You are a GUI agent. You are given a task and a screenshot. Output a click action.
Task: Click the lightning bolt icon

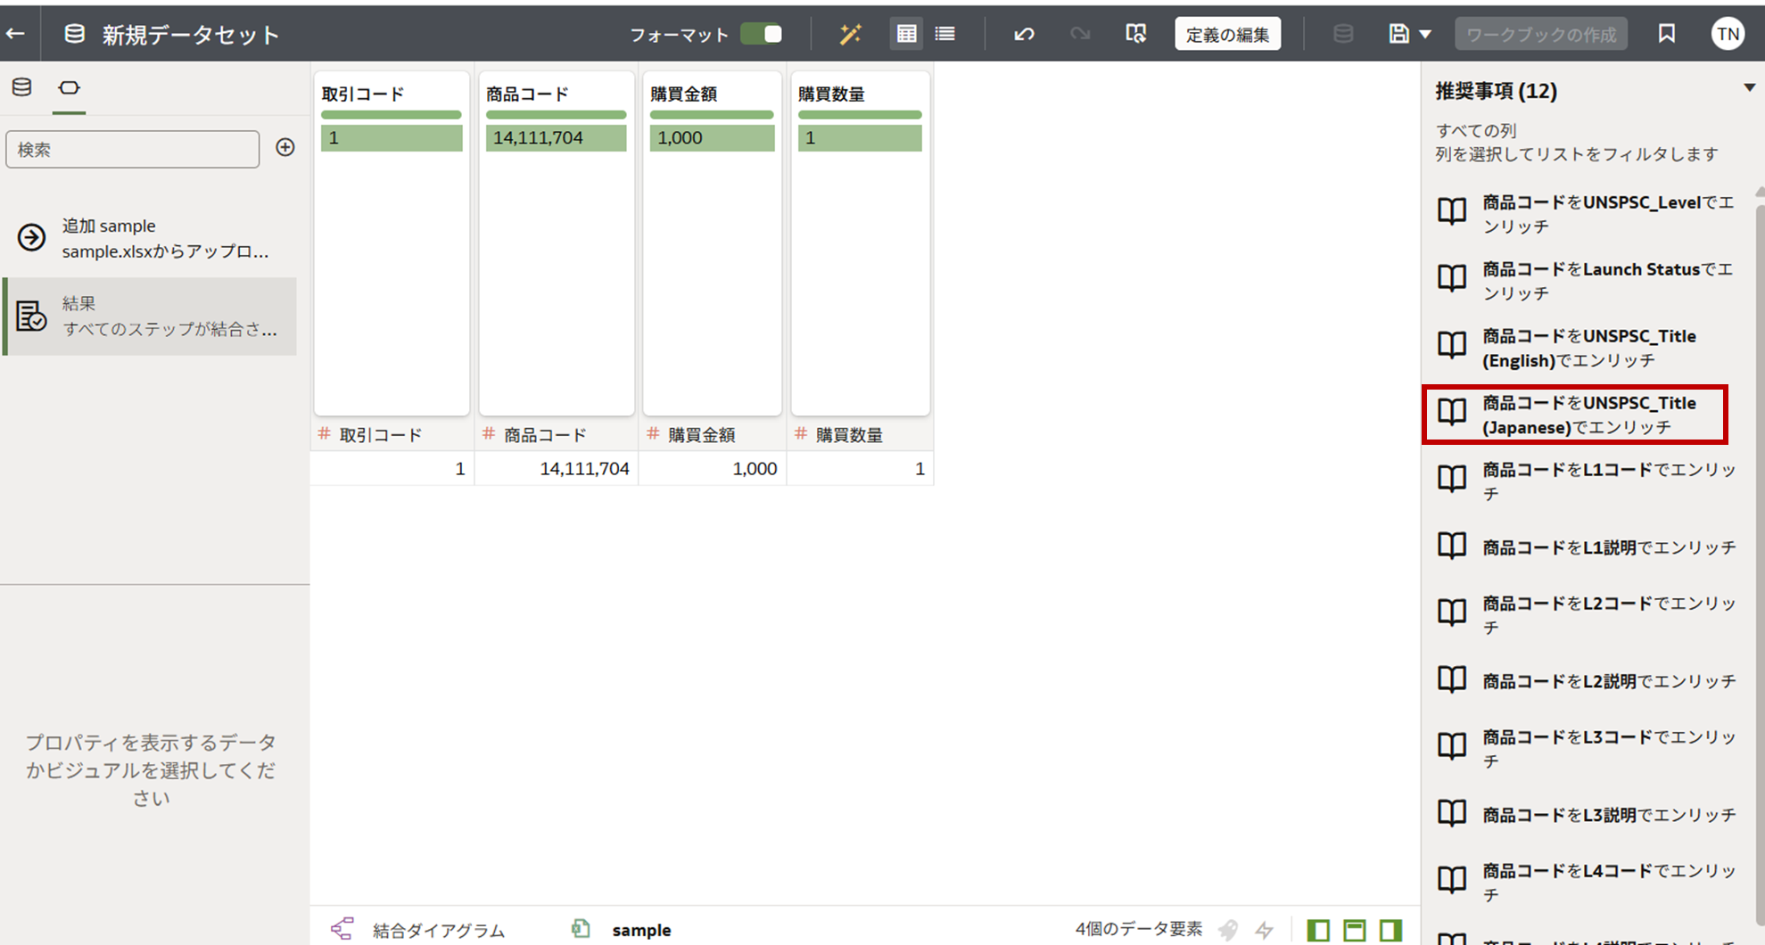pos(1265,930)
